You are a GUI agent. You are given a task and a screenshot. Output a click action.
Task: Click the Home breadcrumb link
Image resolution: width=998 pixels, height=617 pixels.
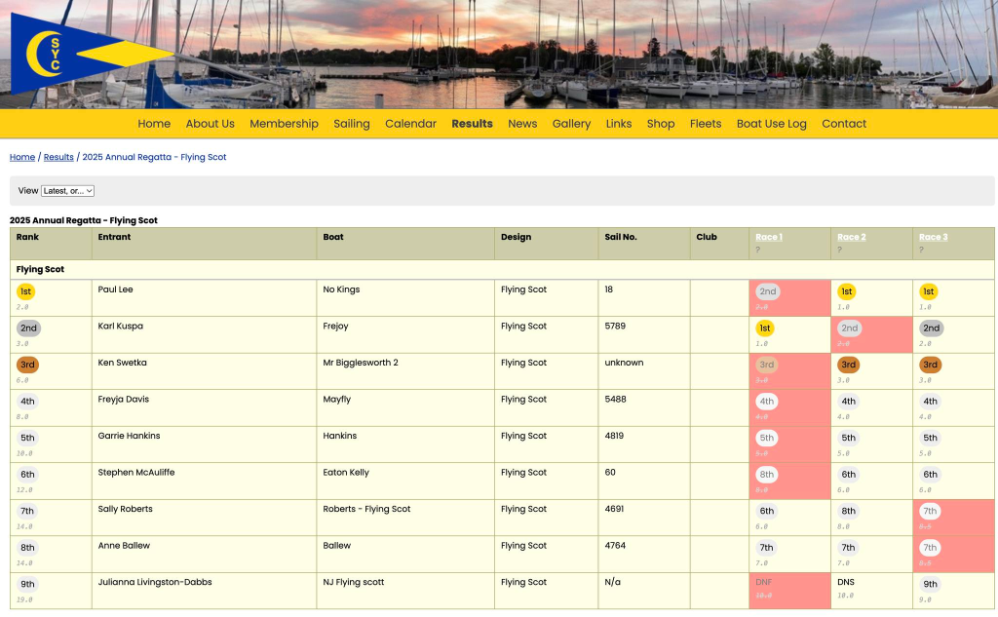22,157
